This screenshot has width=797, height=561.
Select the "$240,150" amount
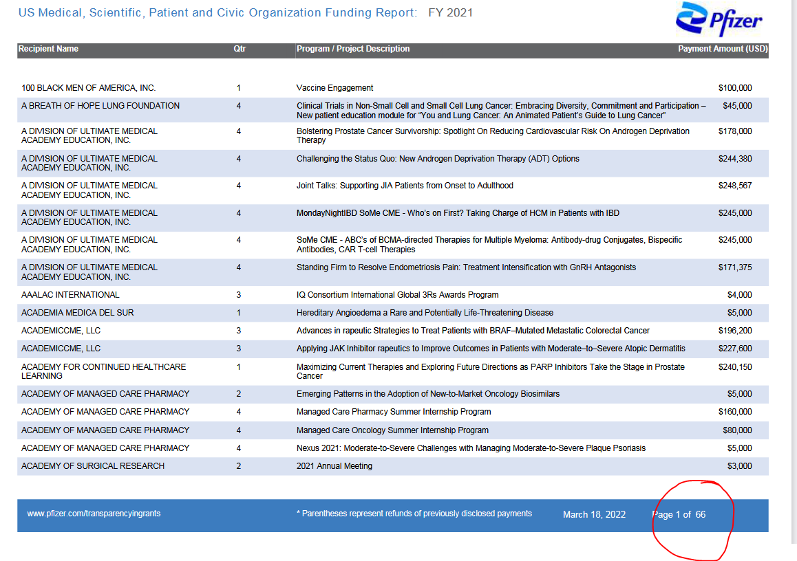point(735,366)
